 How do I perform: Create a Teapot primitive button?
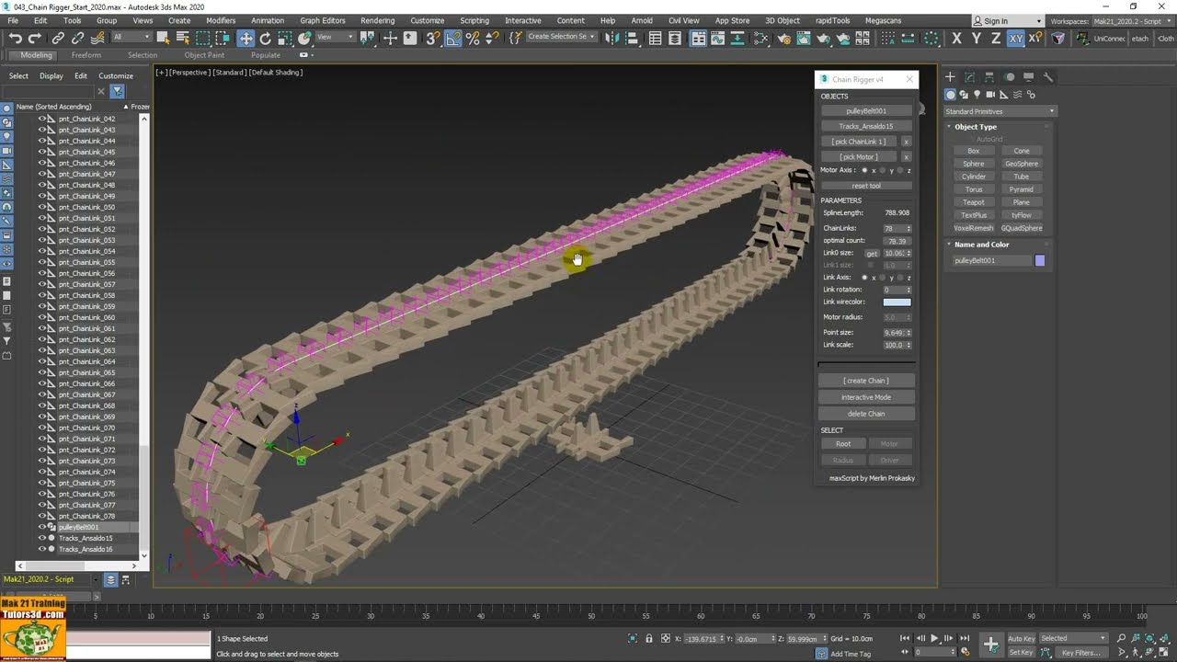(974, 202)
